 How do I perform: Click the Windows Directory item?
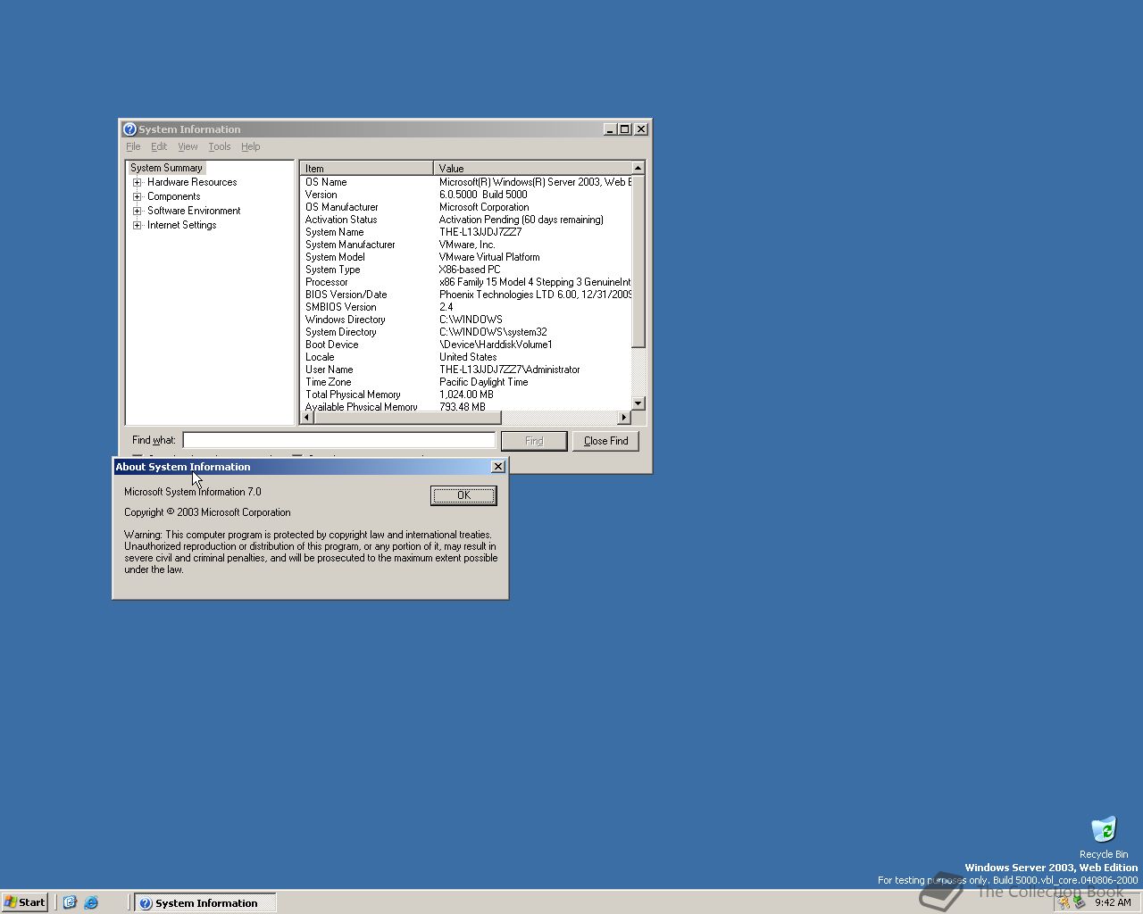(345, 320)
